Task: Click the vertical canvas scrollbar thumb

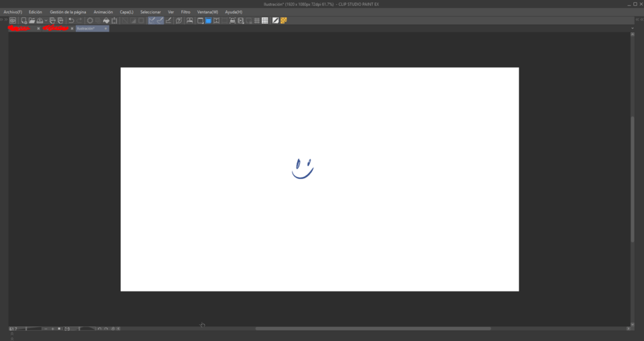Action: [x=633, y=180]
